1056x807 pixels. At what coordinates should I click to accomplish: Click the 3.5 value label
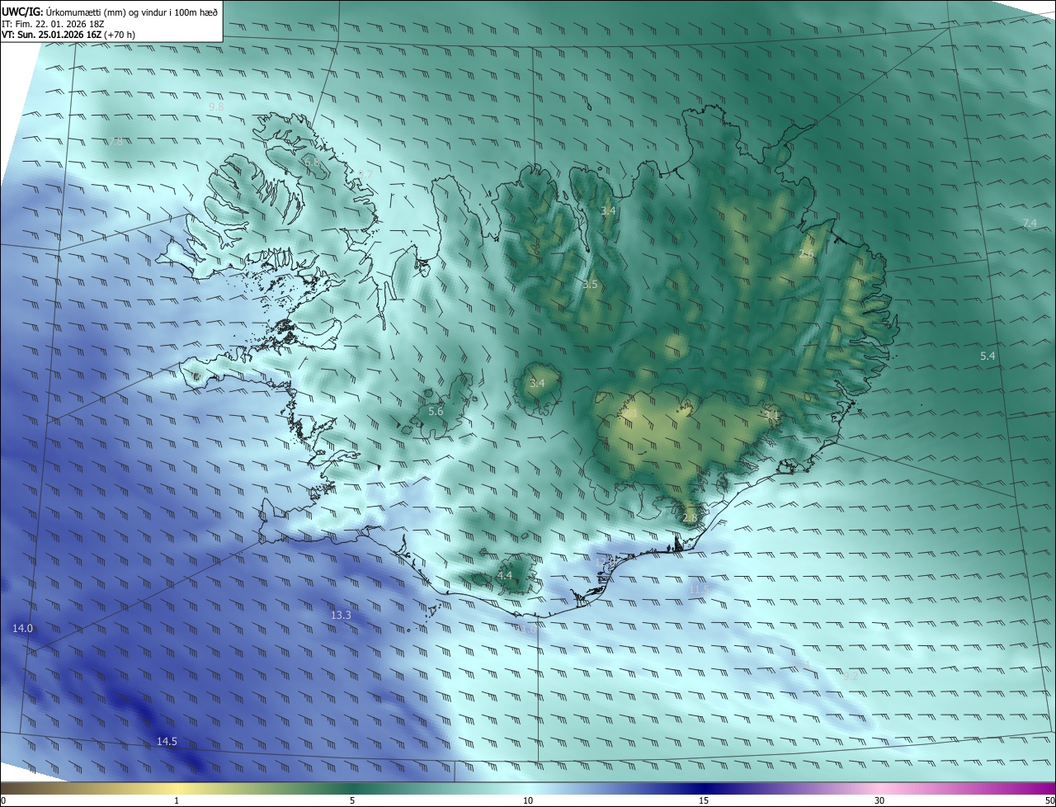(x=590, y=285)
